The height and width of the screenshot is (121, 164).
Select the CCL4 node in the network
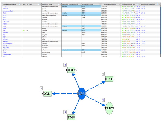pyautogui.click(x=47, y=94)
